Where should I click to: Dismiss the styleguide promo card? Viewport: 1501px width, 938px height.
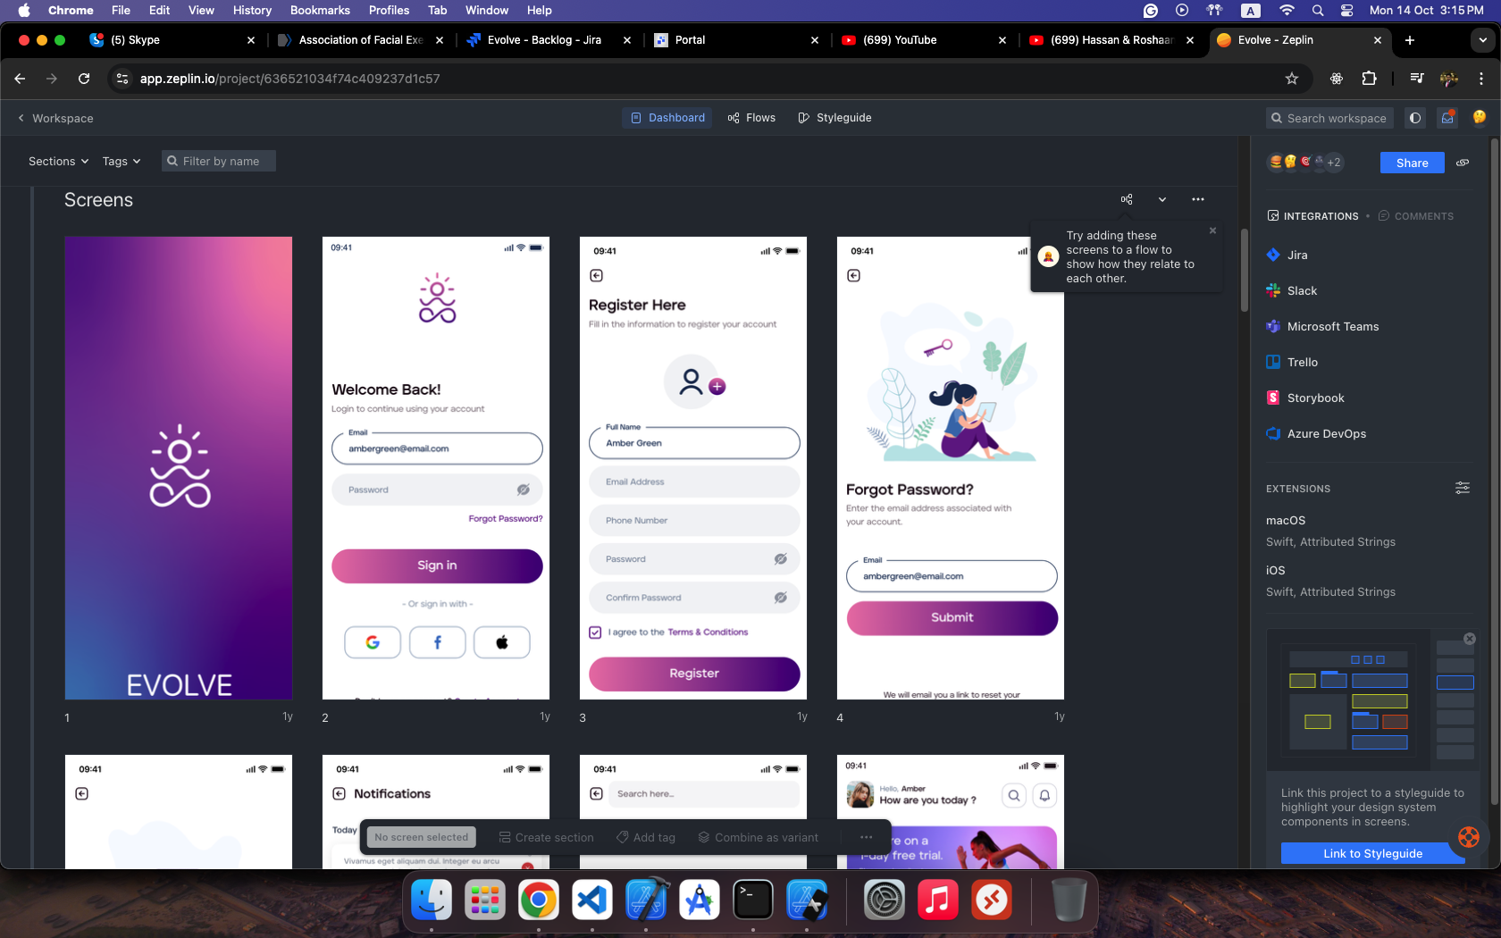(x=1470, y=639)
